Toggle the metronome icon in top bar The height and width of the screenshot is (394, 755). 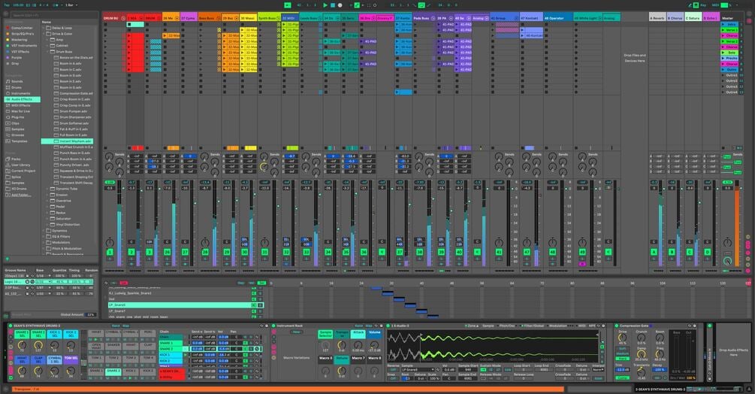click(x=56, y=5)
